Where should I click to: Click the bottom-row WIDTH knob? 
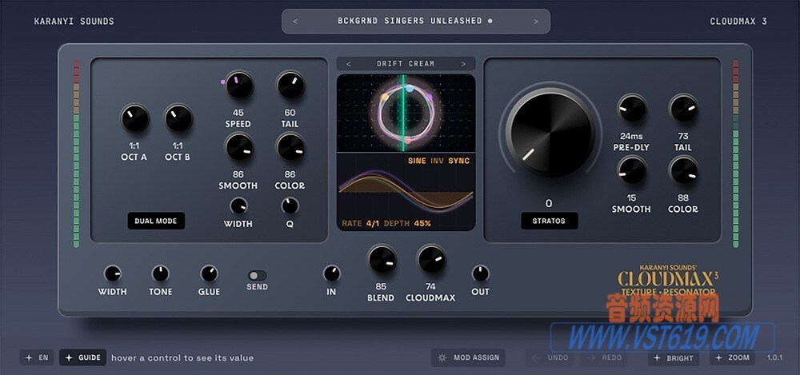tap(112, 273)
